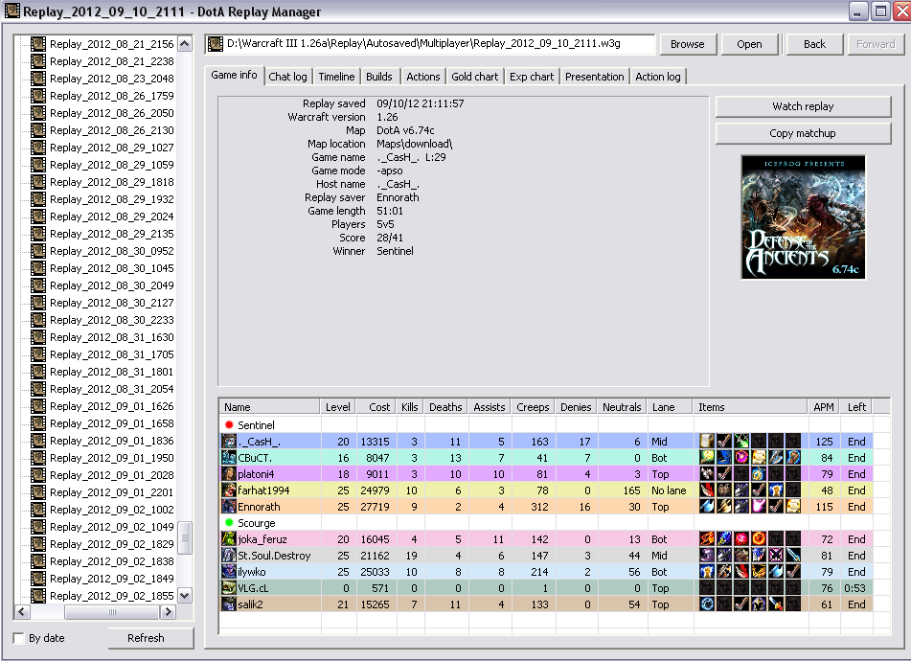This screenshot has width=911, height=661.
Task: Click the first item icon in joka_feruz row
Action: 707,539
